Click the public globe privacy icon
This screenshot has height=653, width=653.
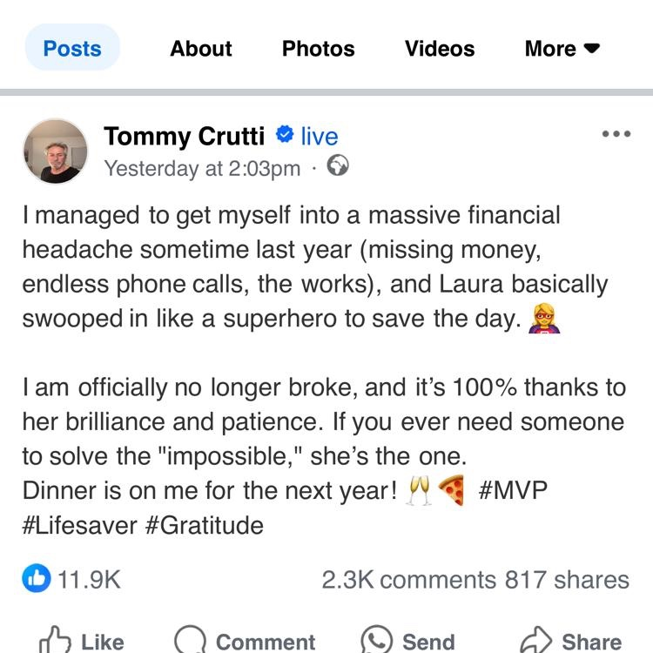coord(338,165)
